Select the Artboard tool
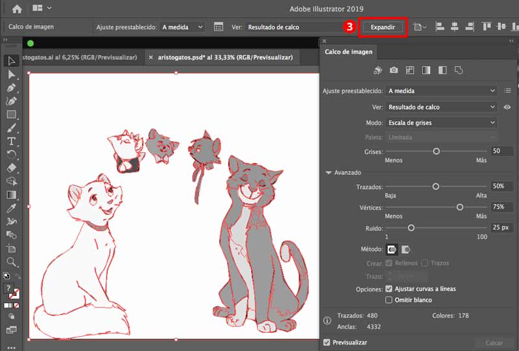 (11, 249)
